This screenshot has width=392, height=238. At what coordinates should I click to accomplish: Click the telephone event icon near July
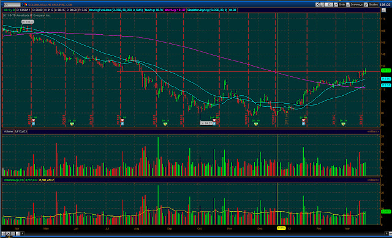coord(123,120)
